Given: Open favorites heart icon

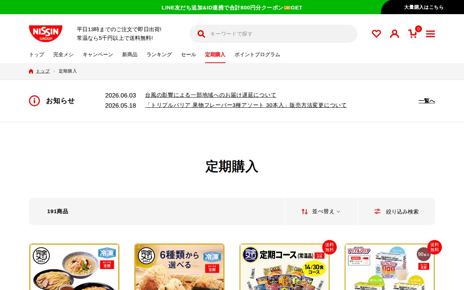Looking at the screenshot, I should point(376,34).
